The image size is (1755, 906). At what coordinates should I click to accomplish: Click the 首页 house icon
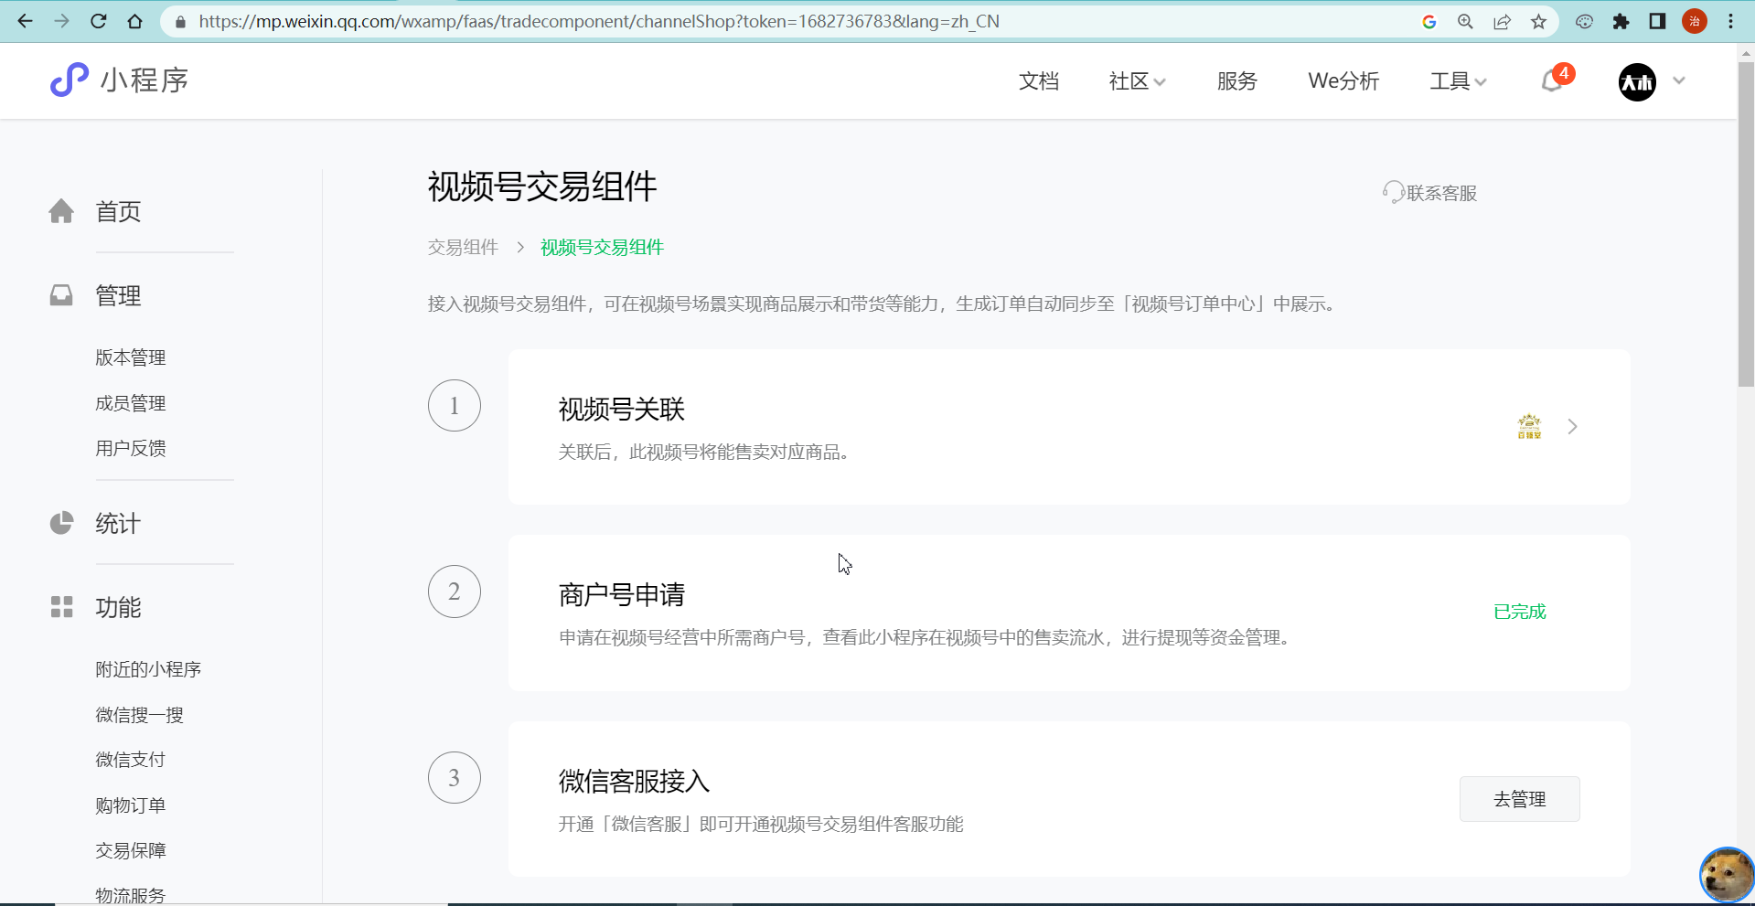click(x=61, y=211)
